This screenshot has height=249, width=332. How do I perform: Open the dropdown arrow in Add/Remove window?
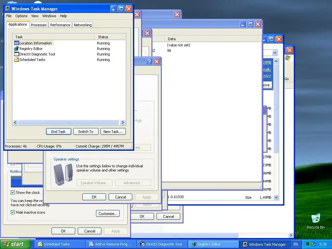tap(275, 53)
